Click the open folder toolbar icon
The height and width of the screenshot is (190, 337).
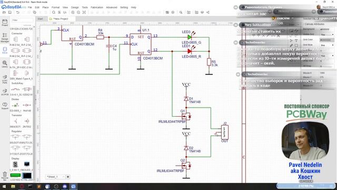coord(4,13)
